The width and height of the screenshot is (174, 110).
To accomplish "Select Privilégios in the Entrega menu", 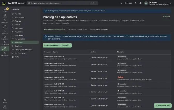I will (x=25, y=43).
